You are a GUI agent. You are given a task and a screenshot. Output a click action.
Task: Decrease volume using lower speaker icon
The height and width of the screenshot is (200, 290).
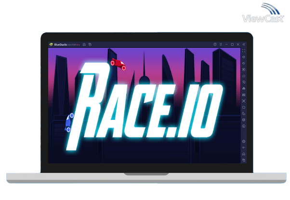click(244, 63)
